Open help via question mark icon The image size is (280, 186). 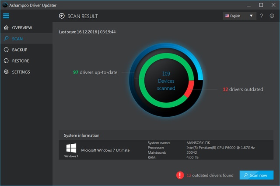point(262,16)
